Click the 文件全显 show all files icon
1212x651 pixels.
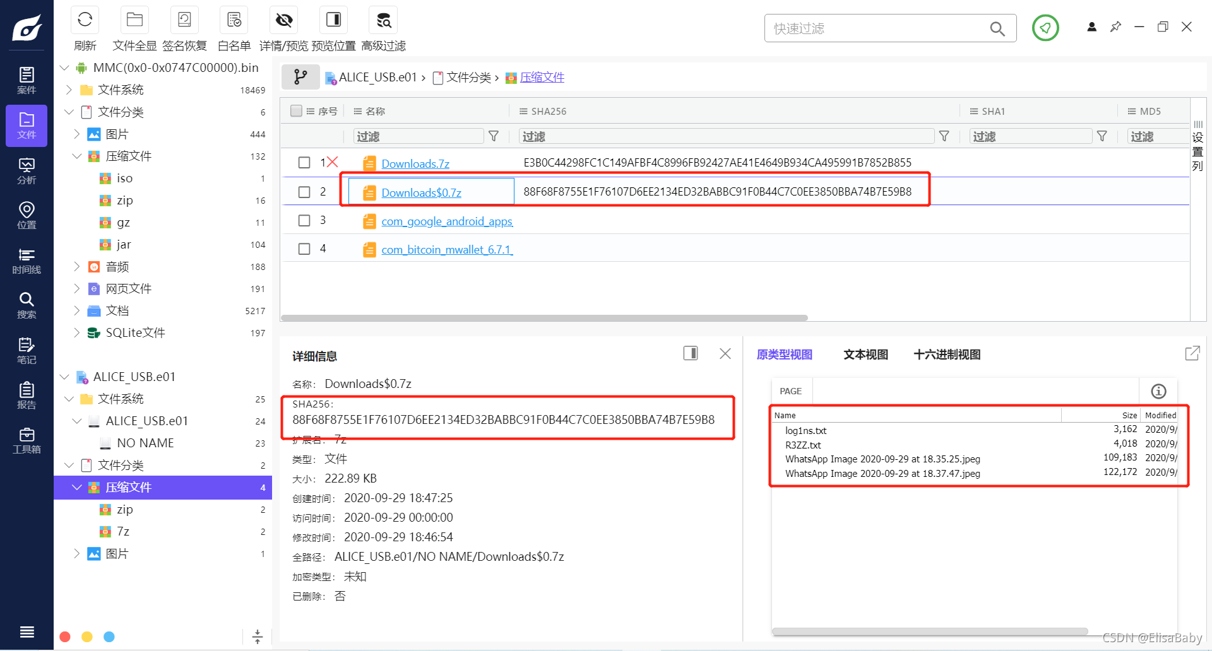point(134,20)
